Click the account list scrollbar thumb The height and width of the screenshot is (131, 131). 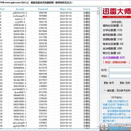tap(98, 12)
